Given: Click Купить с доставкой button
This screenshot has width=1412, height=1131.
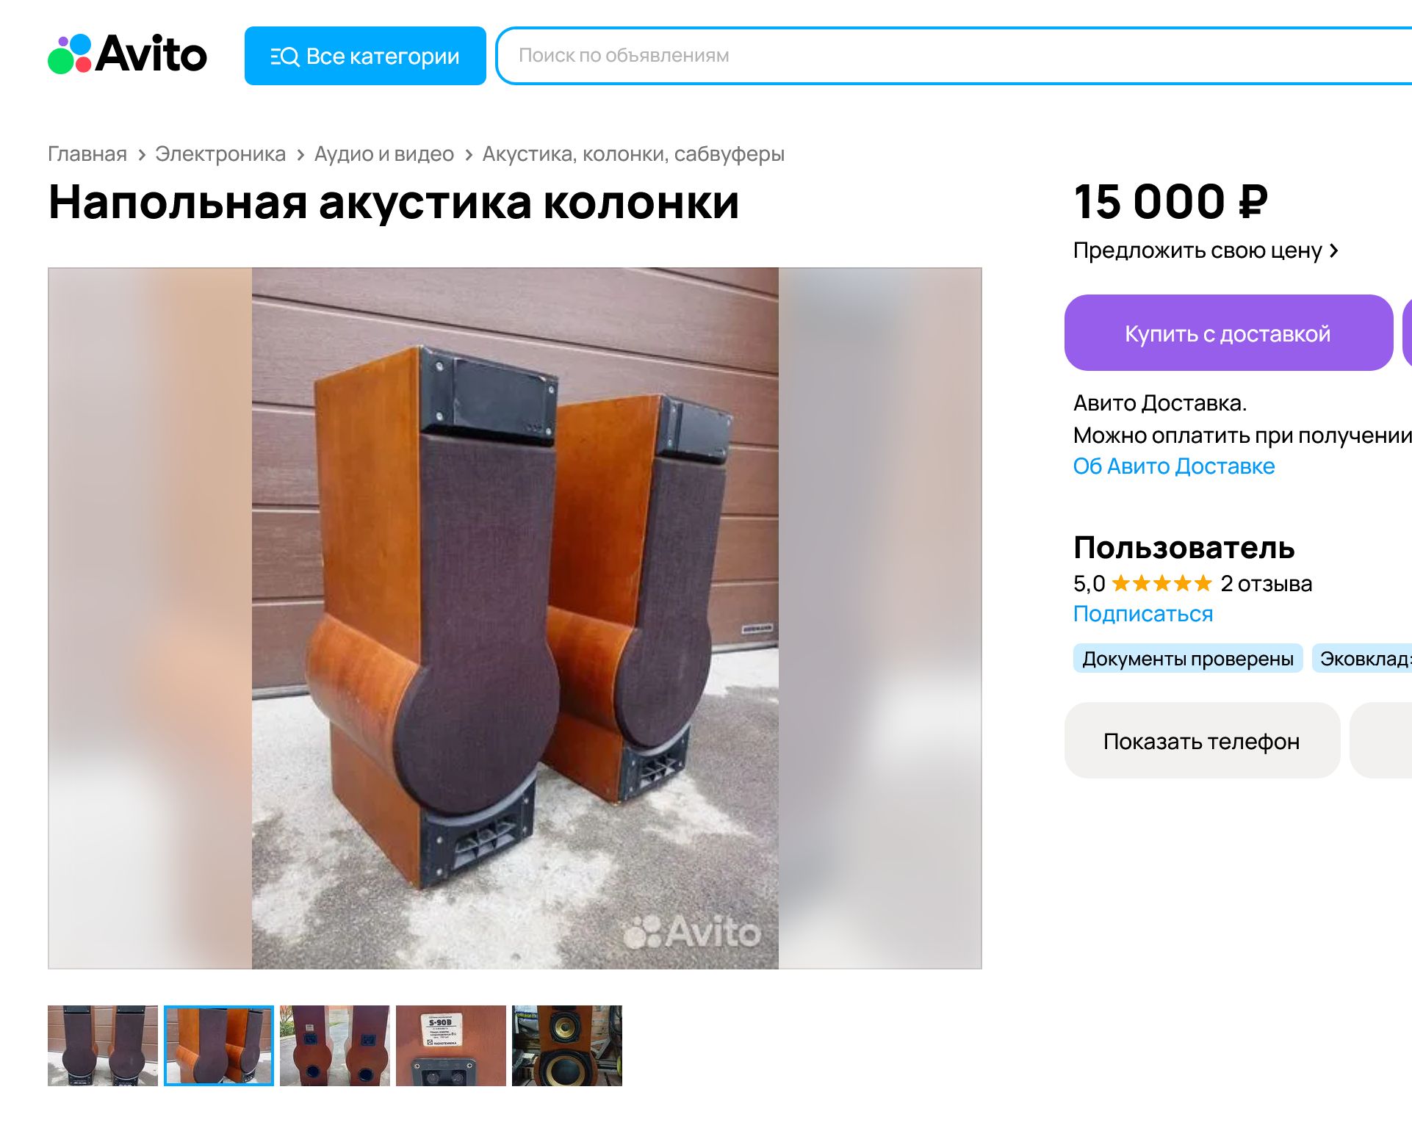Looking at the screenshot, I should [x=1228, y=333].
